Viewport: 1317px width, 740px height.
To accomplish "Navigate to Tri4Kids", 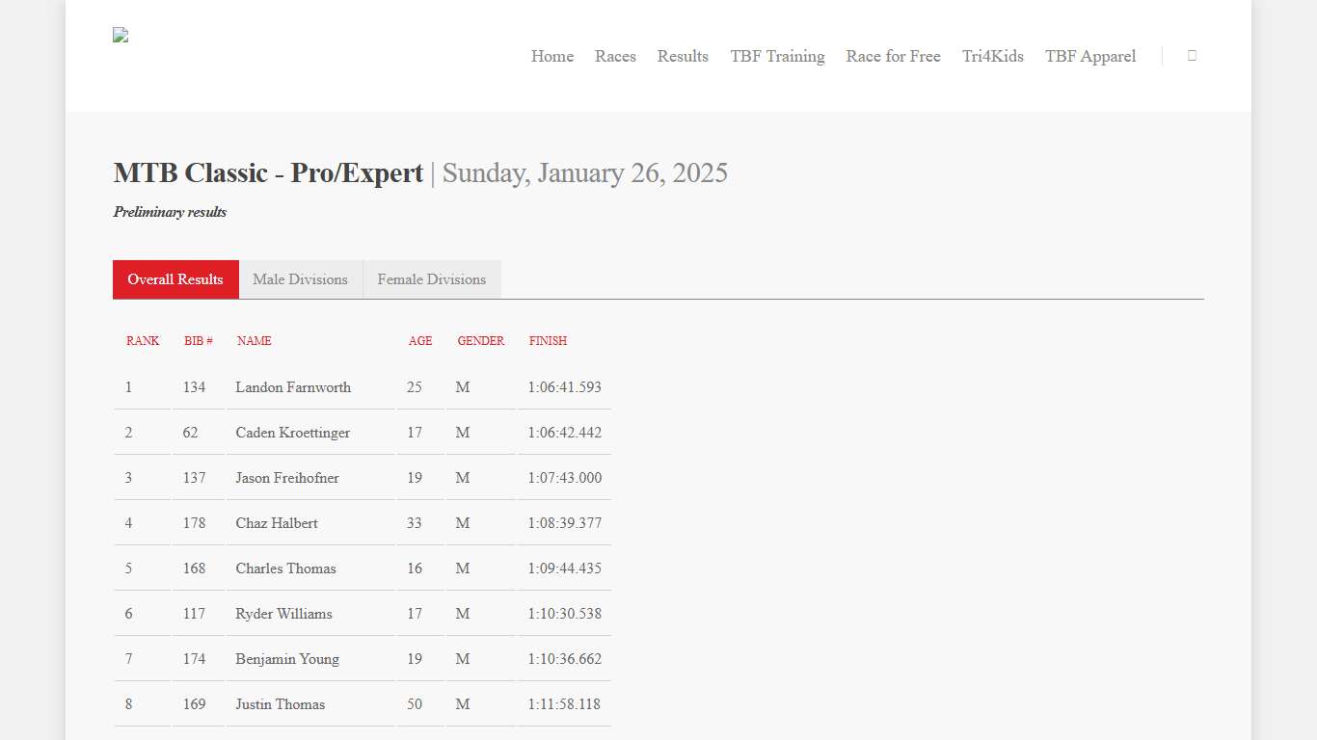I will (x=992, y=56).
